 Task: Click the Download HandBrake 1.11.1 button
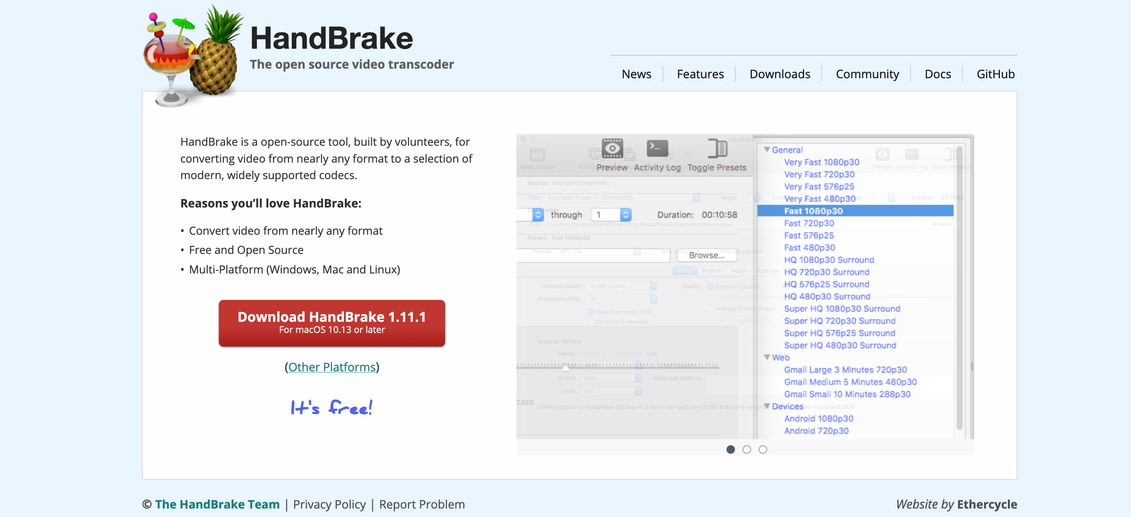(x=332, y=323)
